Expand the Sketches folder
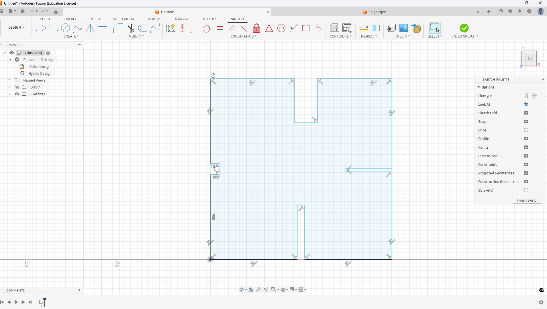The height and width of the screenshot is (309, 547). click(x=10, y=94)
